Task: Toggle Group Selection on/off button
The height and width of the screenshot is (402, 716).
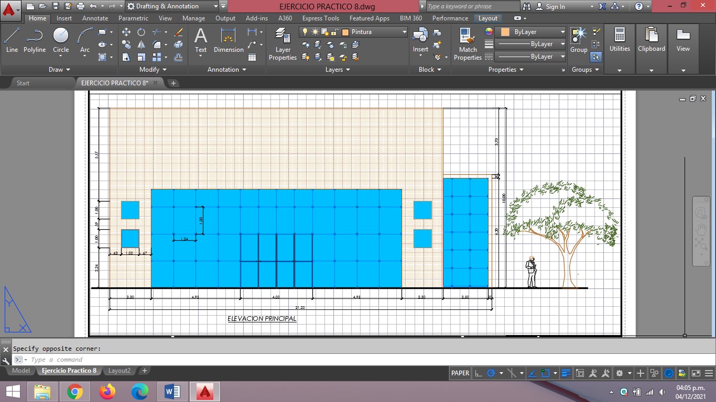Action: (596, 57)
